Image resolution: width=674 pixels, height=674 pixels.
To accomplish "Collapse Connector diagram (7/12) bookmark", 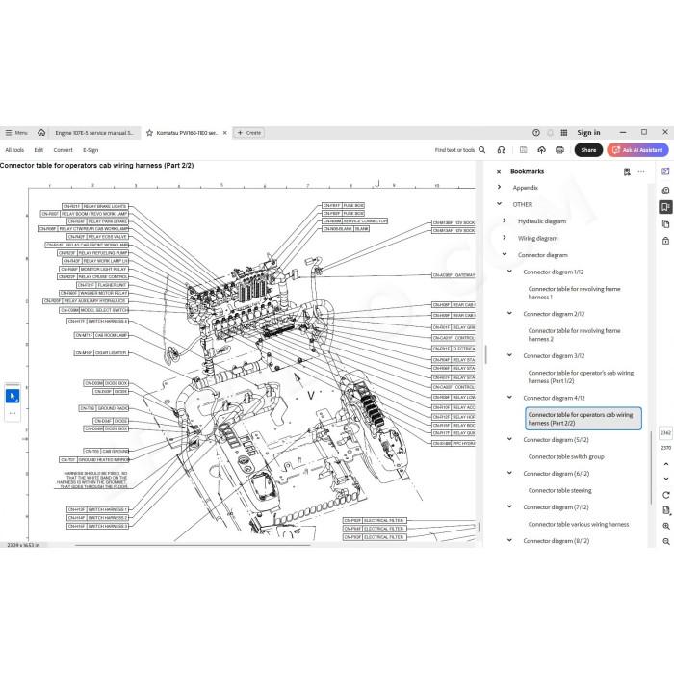I will [509, 506].
